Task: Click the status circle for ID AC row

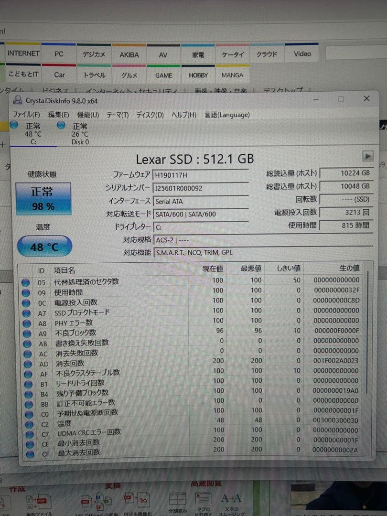Action: (x=28, y=354)
